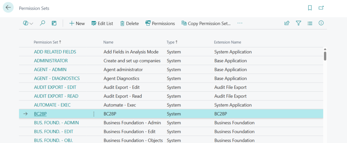Show the information factbox pane
Screen dimensions: 347x143
pyautogui.click(x=321, y=23)
